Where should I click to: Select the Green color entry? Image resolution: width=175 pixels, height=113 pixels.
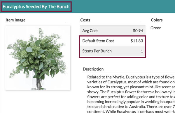click(x=156, y=28)
